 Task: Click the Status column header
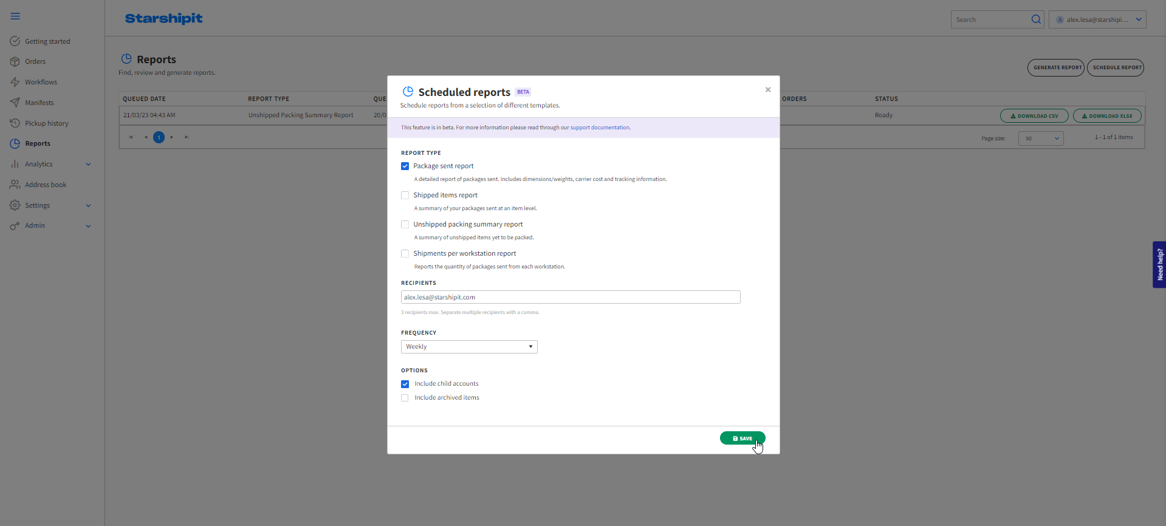tap(887, 99)
